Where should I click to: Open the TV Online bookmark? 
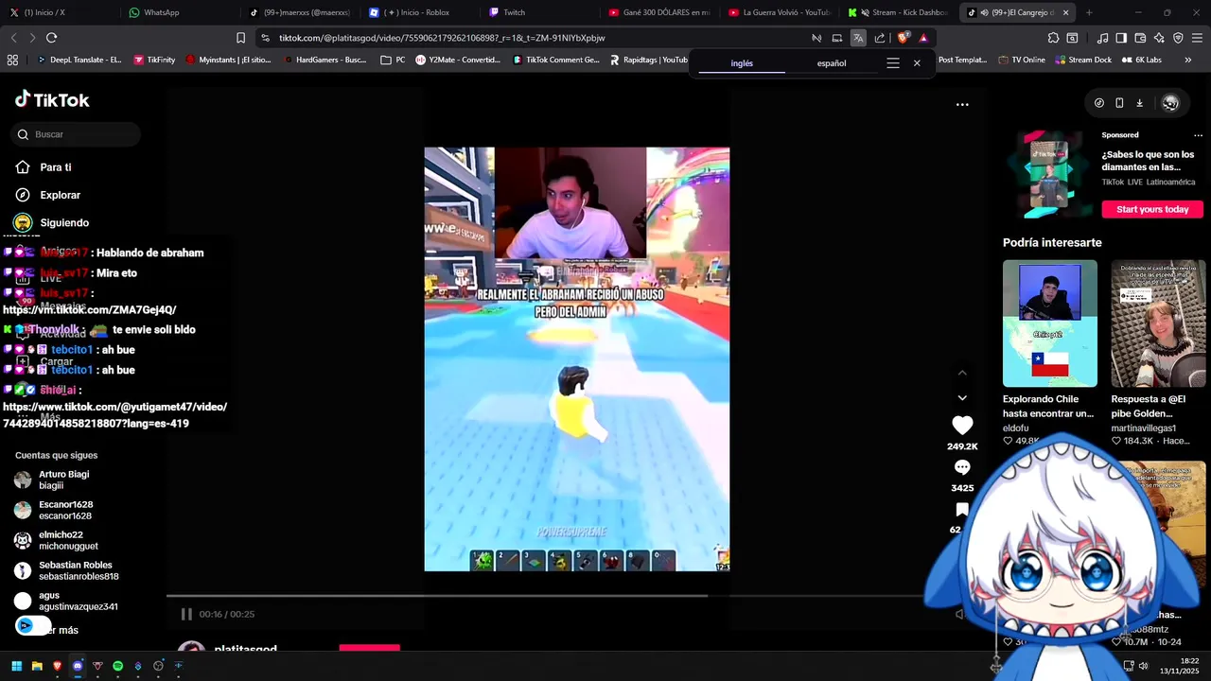point(1022,60)
